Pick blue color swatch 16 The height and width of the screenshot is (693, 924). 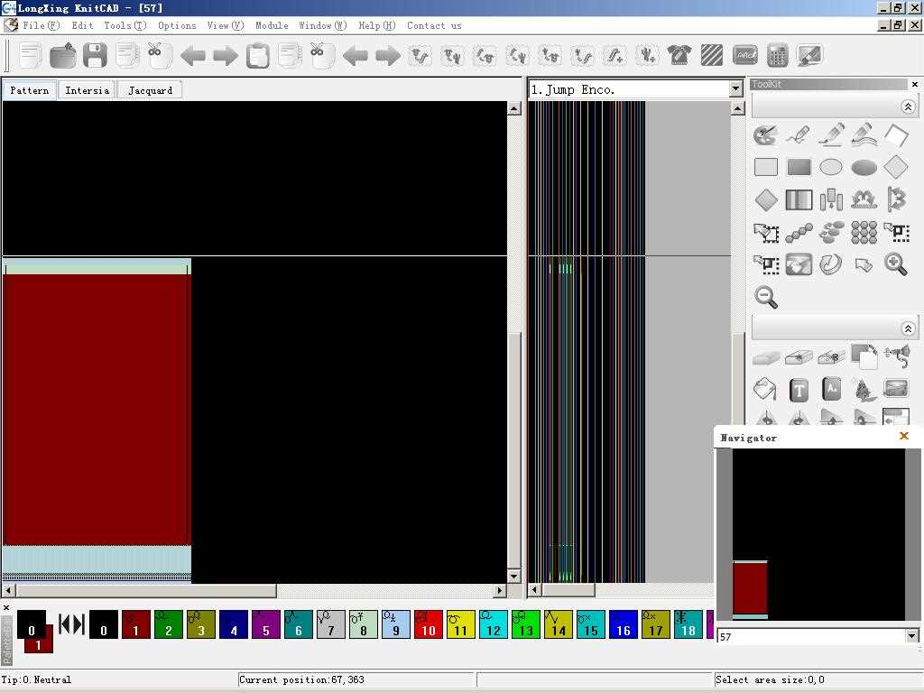pos(624,624)
